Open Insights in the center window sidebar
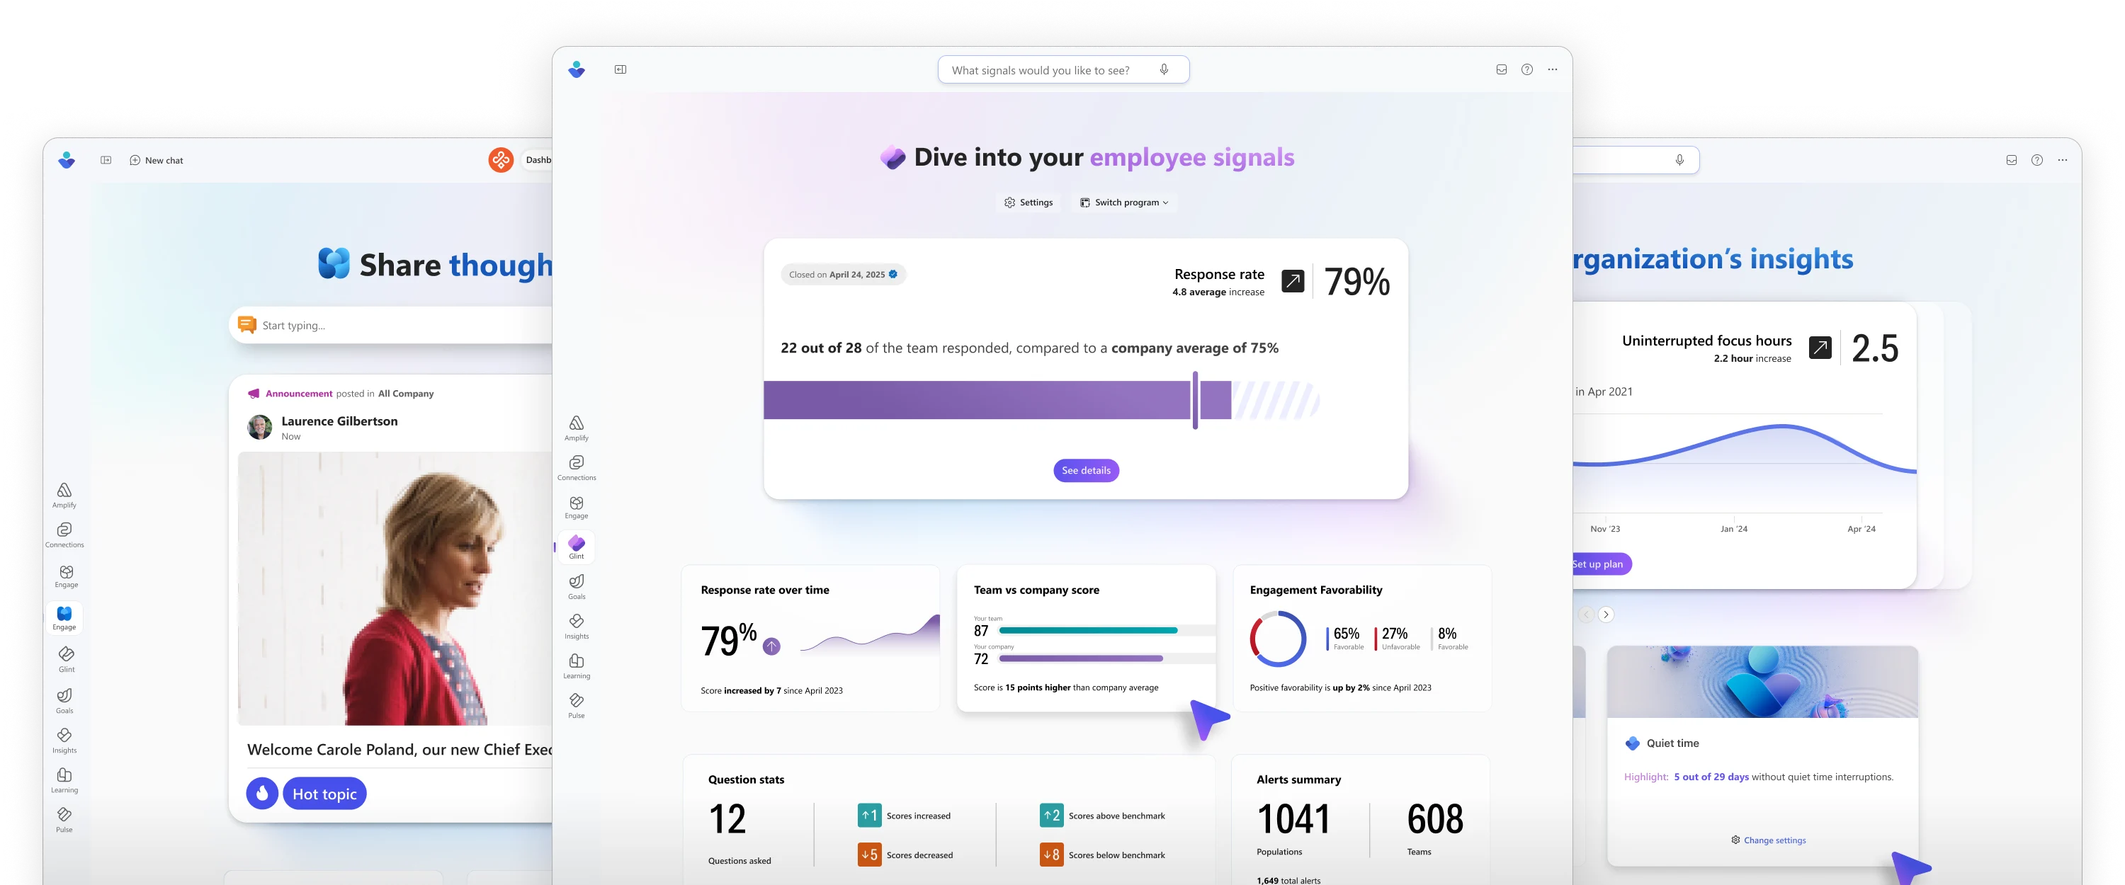2125x885 pixels. [x=577, y=626]
